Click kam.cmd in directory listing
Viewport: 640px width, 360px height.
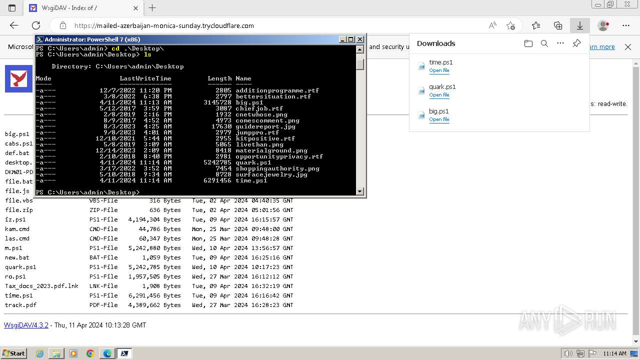[17, 229]
